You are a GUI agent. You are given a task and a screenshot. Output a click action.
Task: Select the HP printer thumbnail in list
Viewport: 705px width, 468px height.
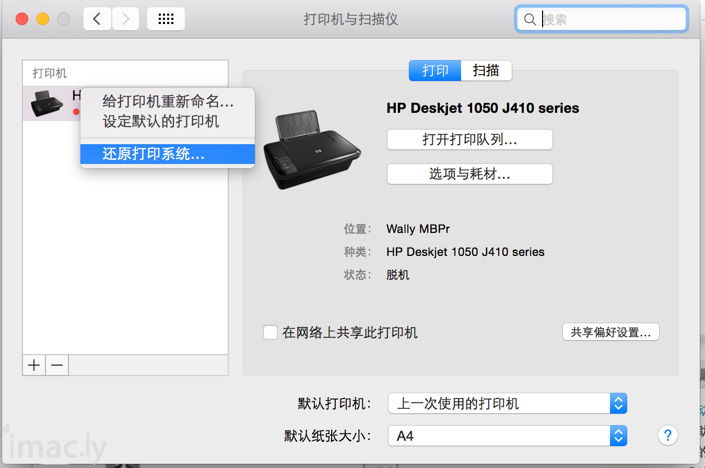(x=47, y=103)
